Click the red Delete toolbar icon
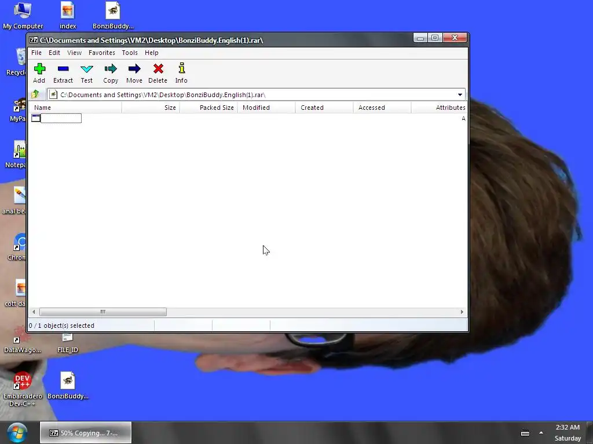Viewport: 593px width, 444px height. coord(158,73)
